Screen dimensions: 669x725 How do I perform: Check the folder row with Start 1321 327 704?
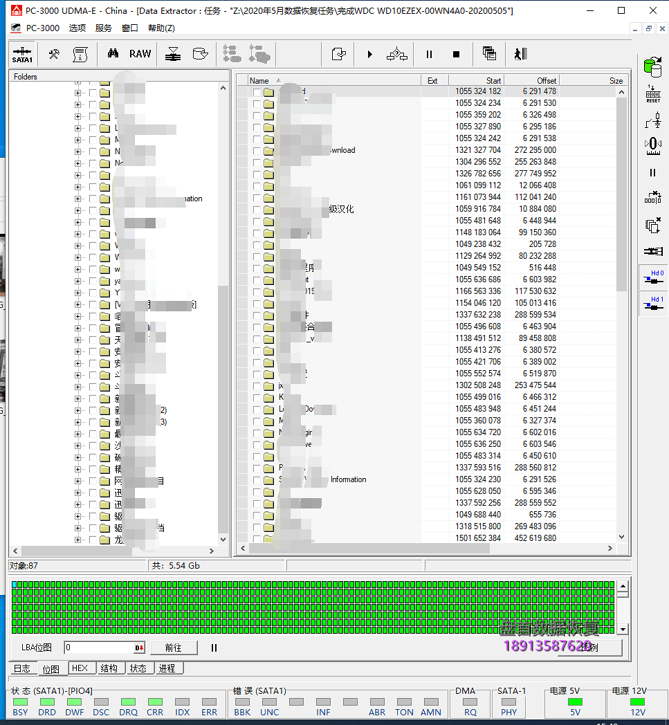257,150
